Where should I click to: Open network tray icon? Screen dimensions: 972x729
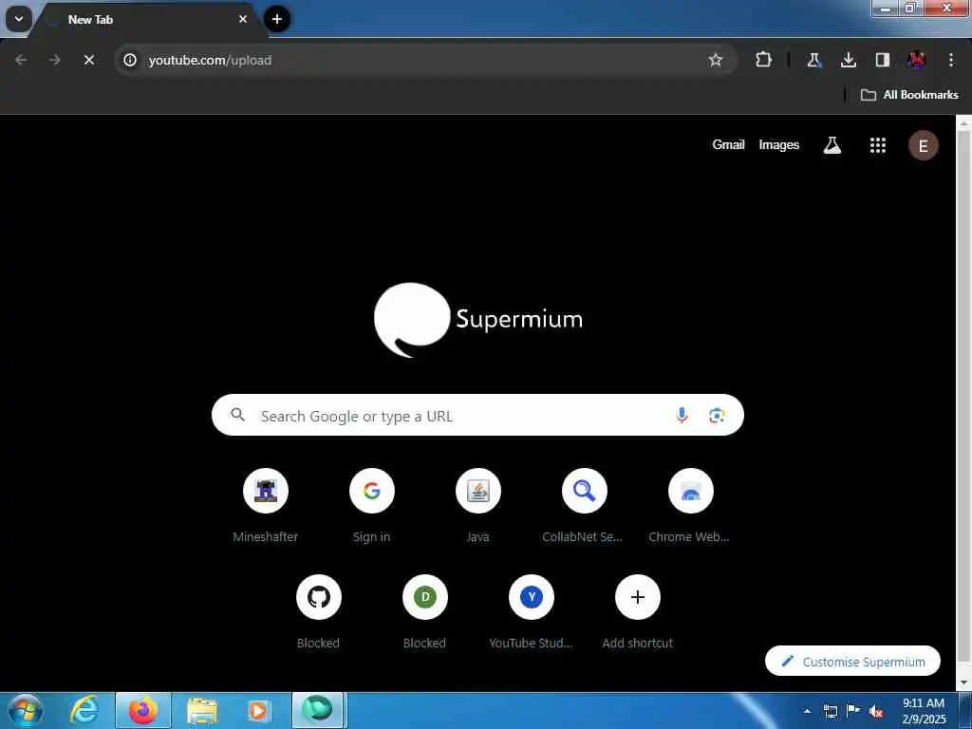coord(830,711)
